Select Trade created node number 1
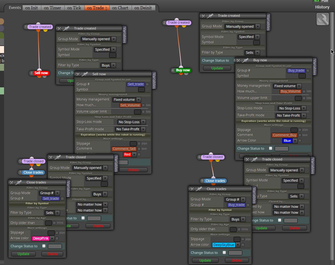335x265 pixels. [x=40, y=27]
